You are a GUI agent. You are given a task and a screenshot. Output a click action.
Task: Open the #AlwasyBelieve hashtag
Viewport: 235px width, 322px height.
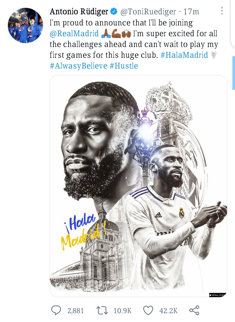79,66
